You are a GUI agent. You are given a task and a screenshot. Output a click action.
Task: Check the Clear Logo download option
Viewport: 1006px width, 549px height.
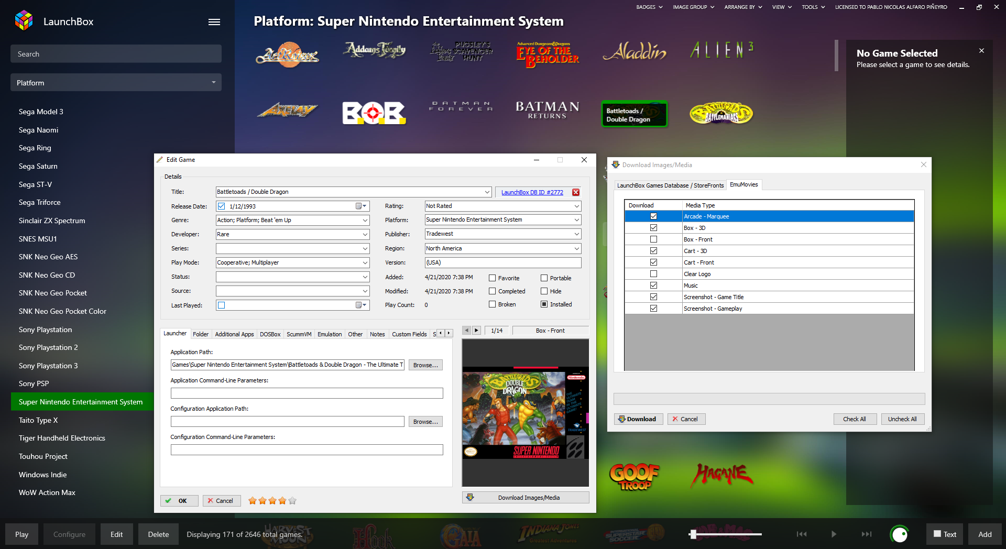click(x=653, y=274)
